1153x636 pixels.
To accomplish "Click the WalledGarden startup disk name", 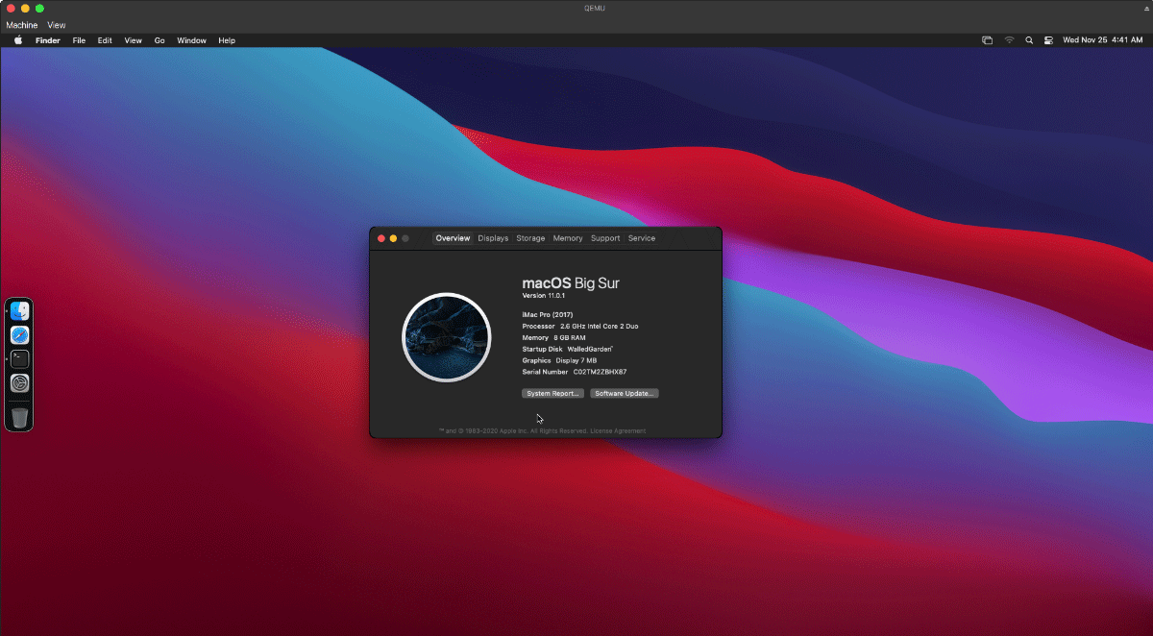I will pos(590,349).
